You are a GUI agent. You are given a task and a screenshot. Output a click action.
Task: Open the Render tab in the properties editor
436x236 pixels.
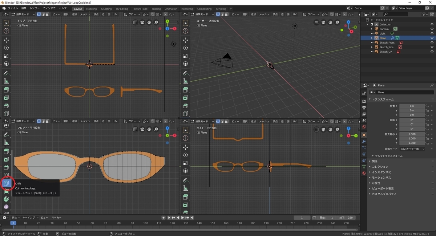coord(364,101)
